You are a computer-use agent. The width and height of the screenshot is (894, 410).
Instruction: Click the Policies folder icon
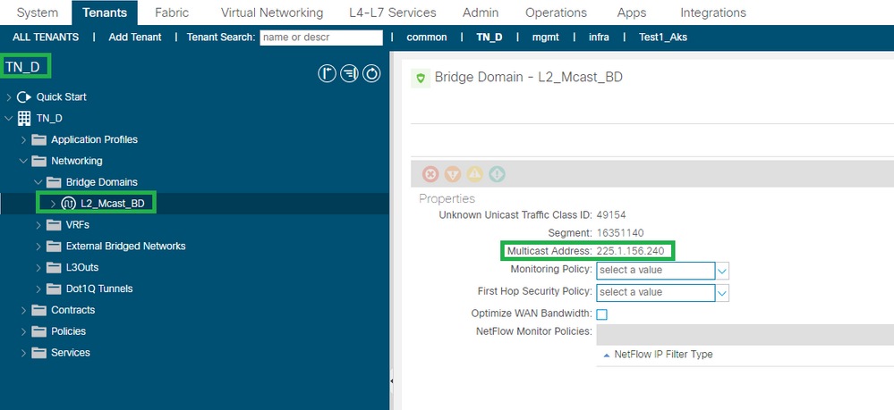pyautogui.click(x=39, y=331)
